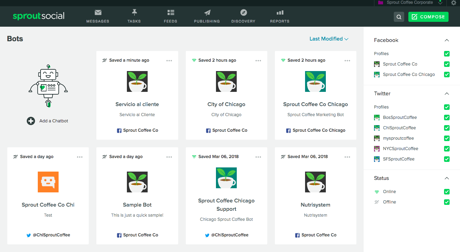460x252 pixels.
Task: Go to the Publishing tab
Action: click(207, 16)
